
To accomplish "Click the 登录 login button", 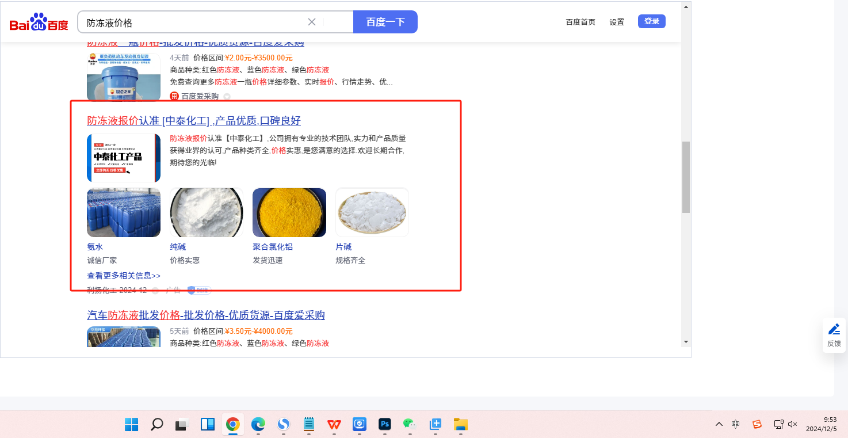I will pos(652,21).
